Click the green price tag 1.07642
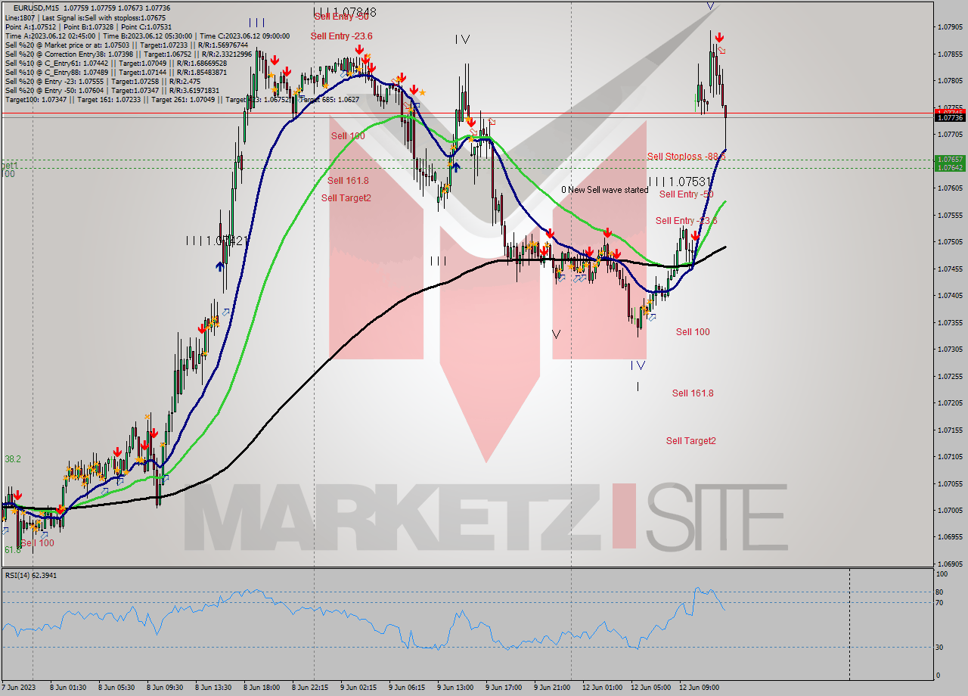The width and height of the screenshot is (968, 696). click(950, 167)
